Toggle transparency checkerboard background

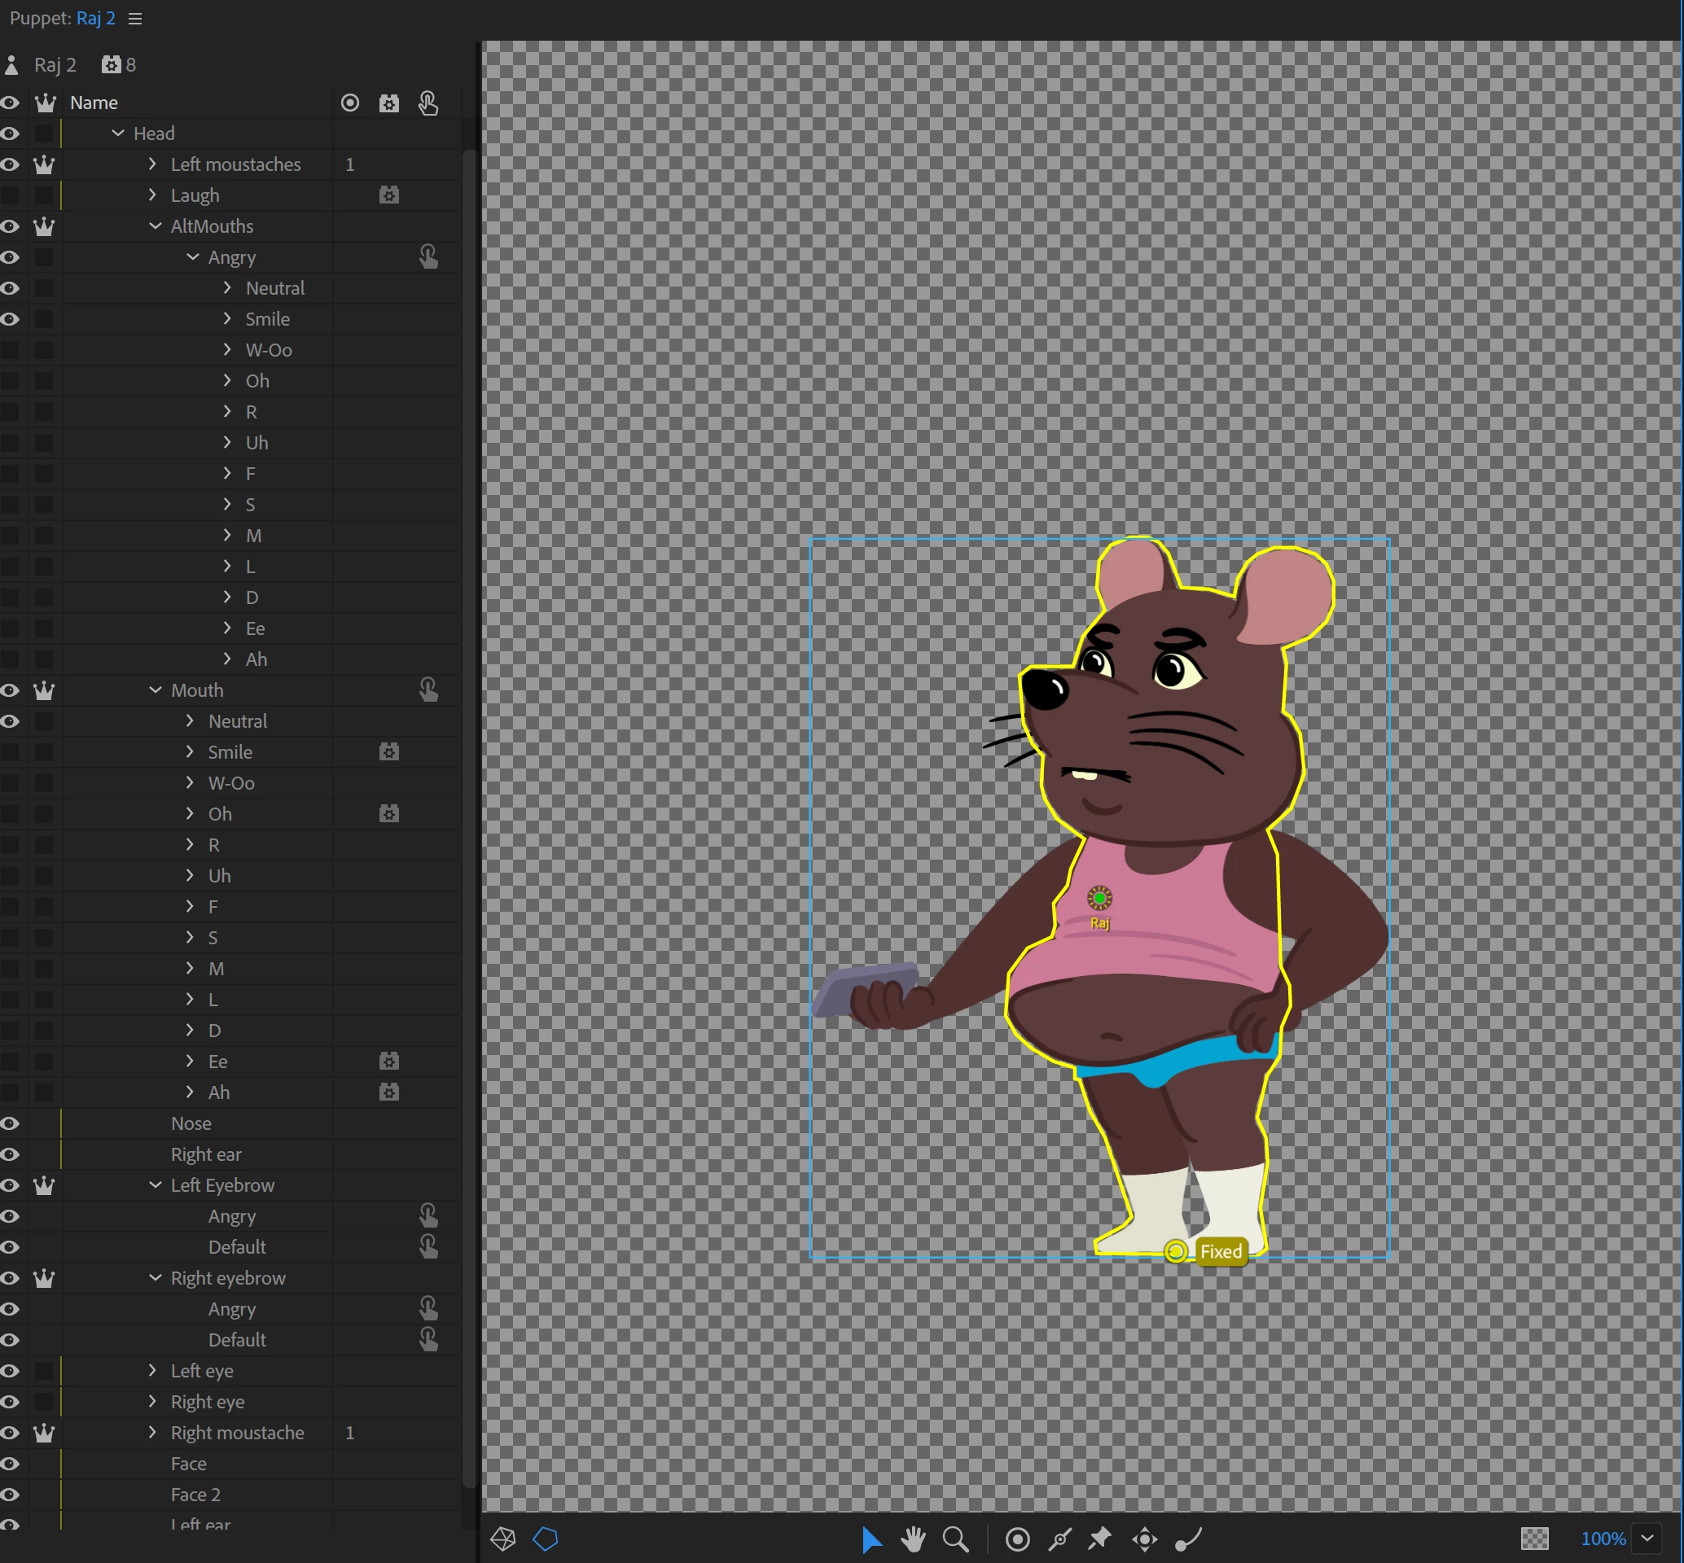pyautogui.click(x=1534, y=1539)
